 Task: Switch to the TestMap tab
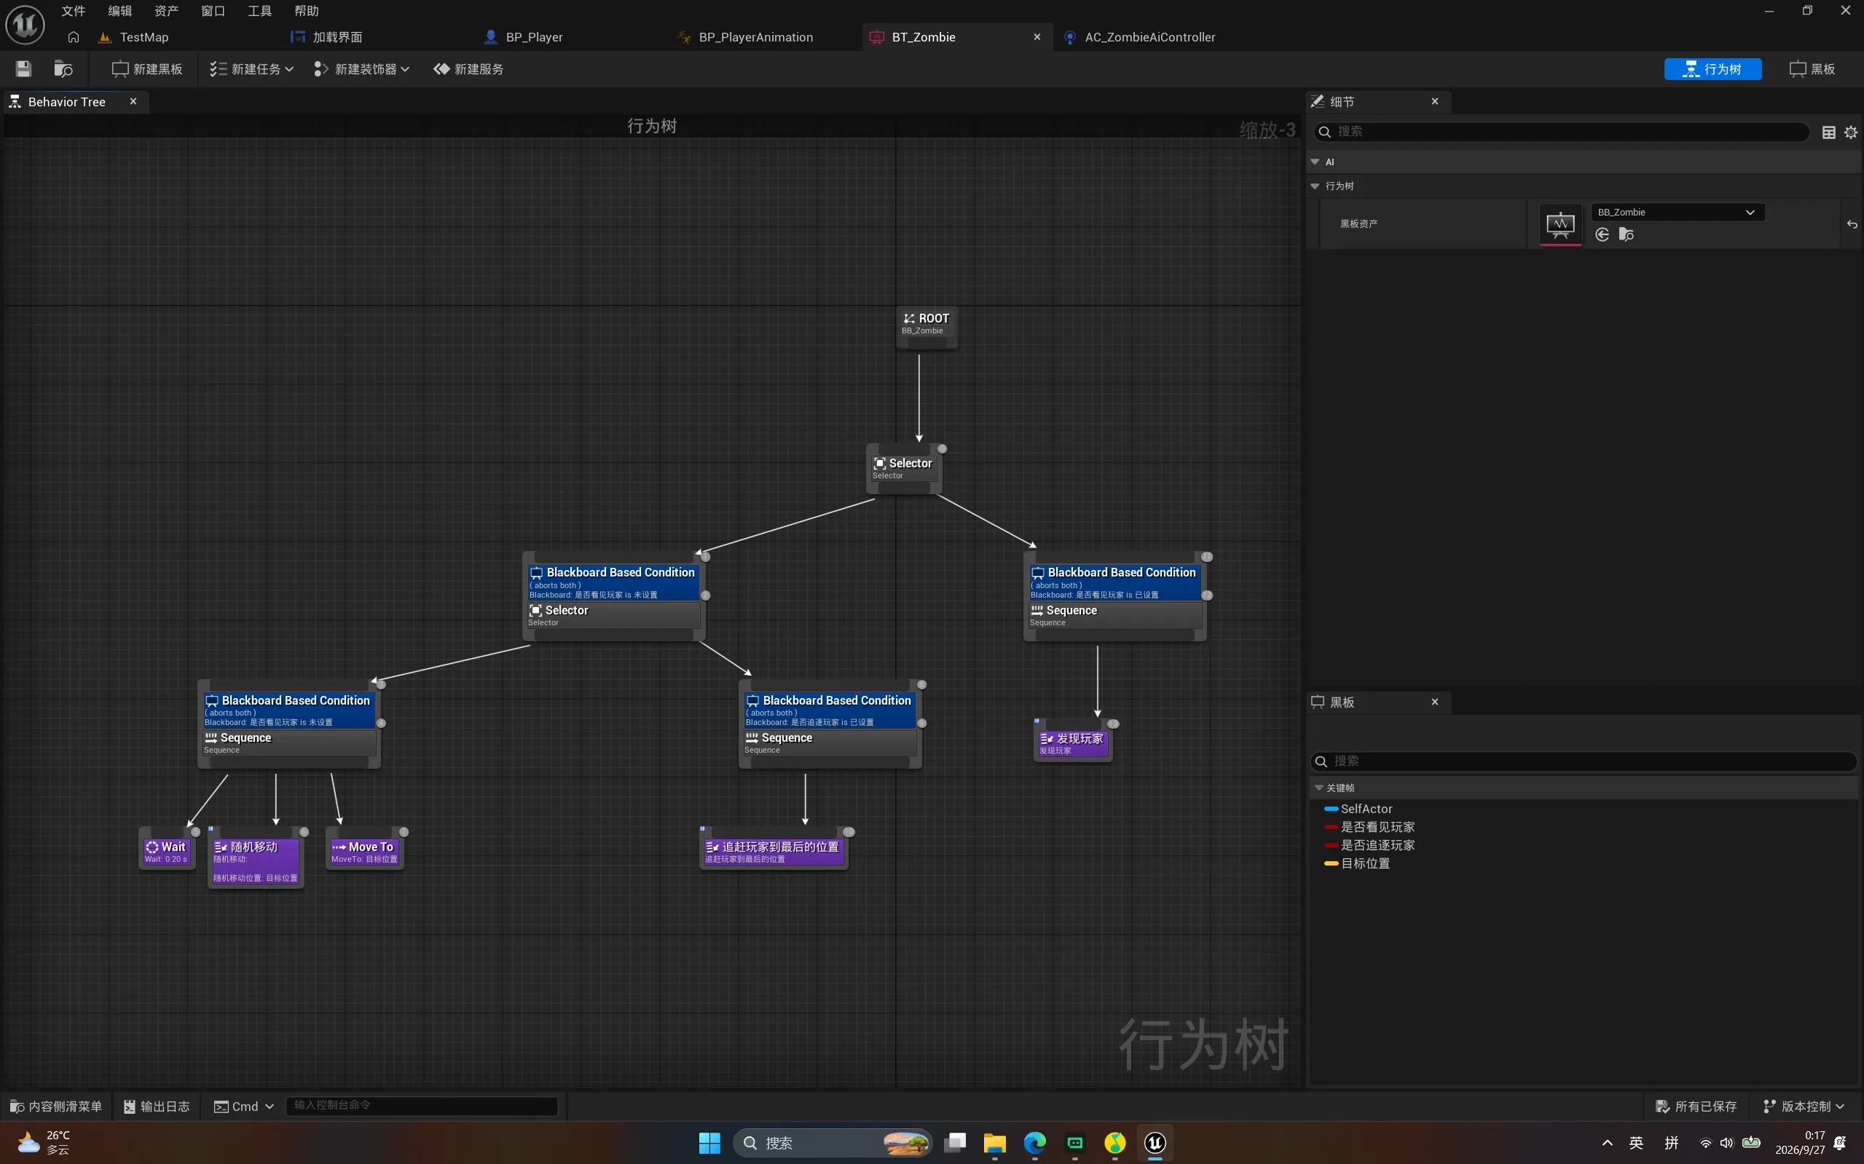(143, 37)
